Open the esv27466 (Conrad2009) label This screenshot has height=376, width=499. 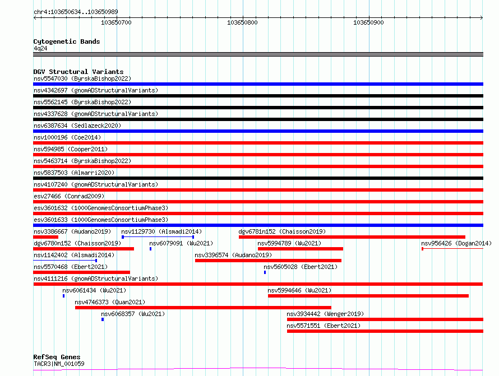(69, 196)
